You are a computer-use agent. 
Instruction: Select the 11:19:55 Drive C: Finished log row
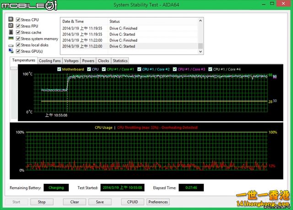[x=130, y=28]
